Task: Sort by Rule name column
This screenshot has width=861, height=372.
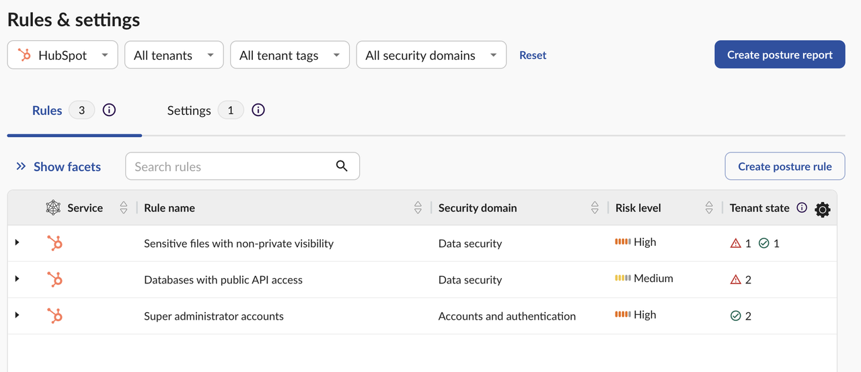Action: pyautogui.click(x=418, y=208)
